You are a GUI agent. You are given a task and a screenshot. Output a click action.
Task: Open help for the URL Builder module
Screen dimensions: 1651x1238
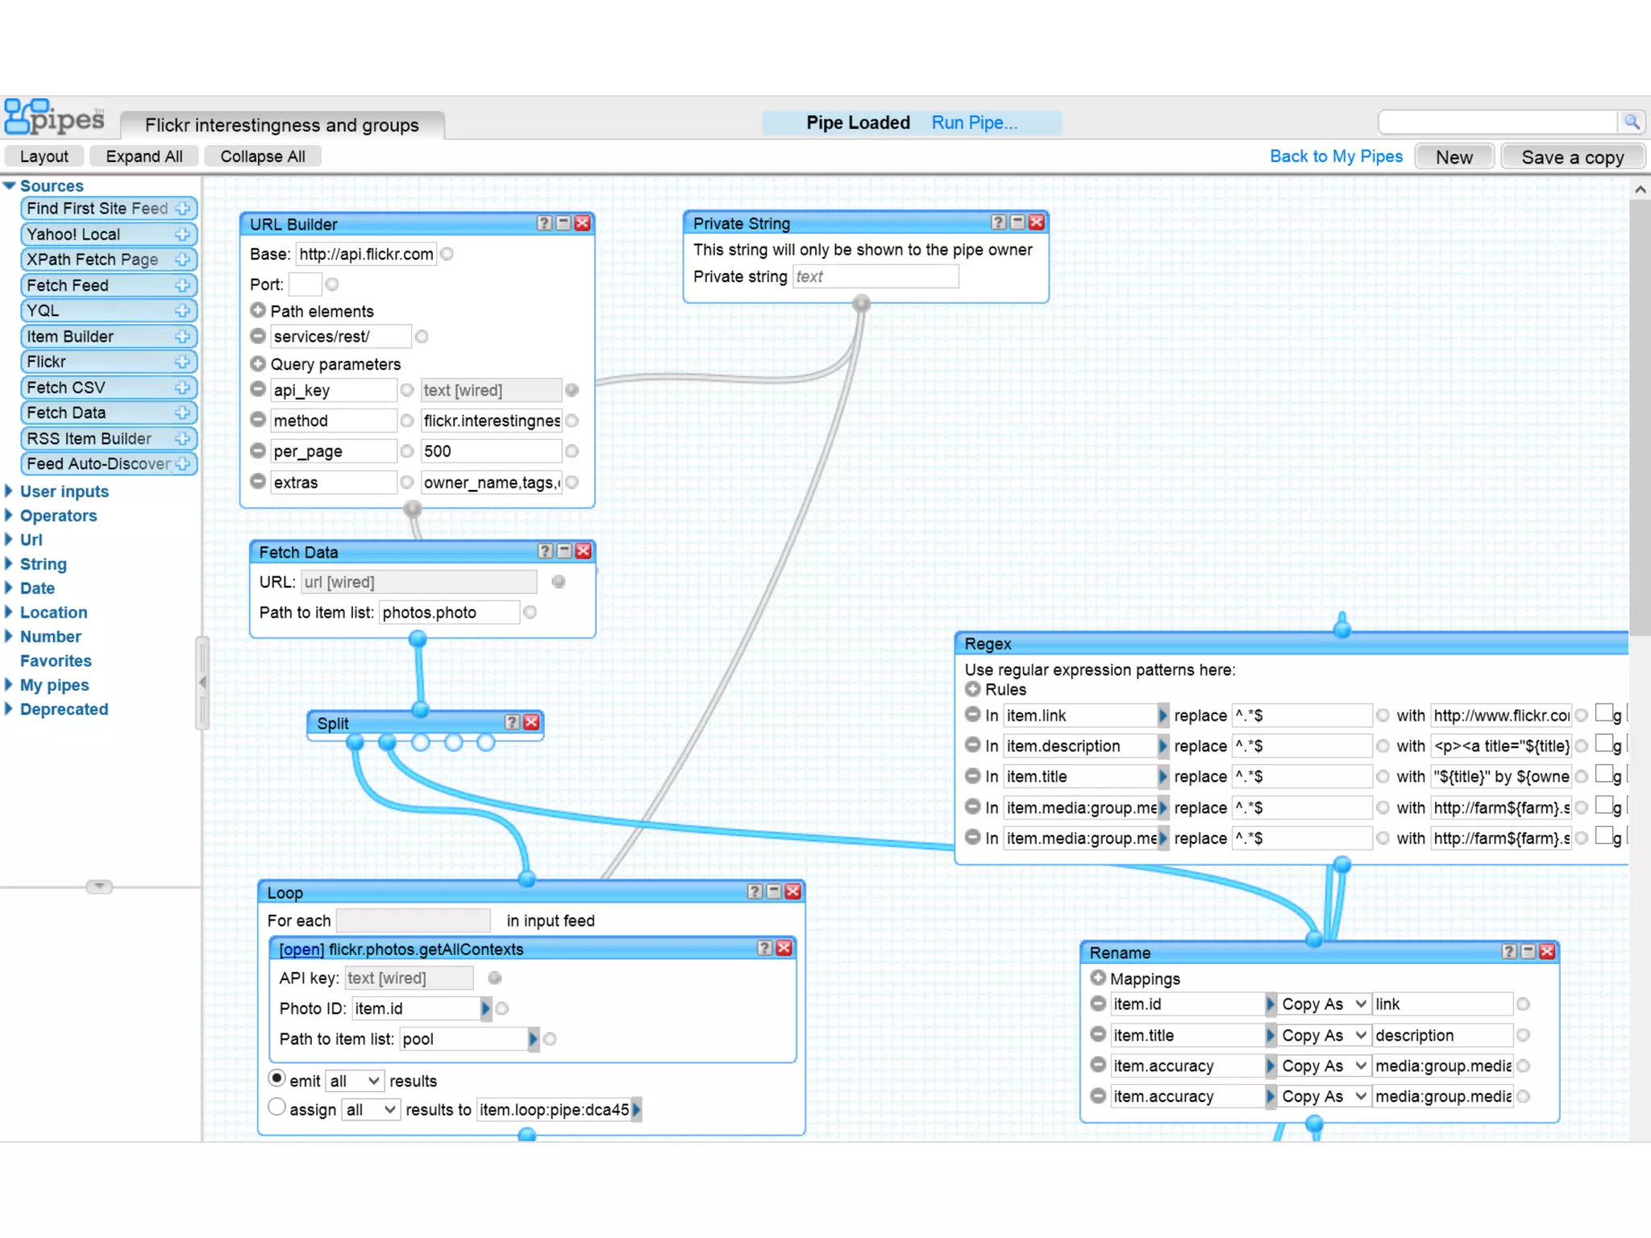544,223
